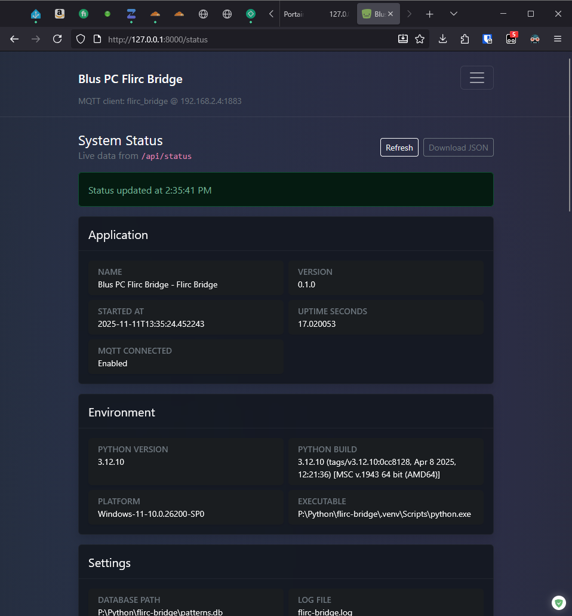Open the list all tabs dropdown
This screenshot has width=572, height=616.
453,14
